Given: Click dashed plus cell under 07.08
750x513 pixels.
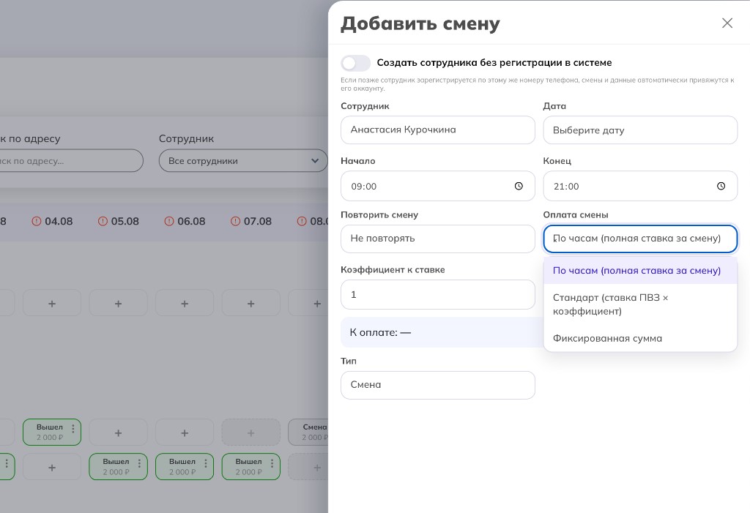Looking at the screenshot, I should (250, 433).
